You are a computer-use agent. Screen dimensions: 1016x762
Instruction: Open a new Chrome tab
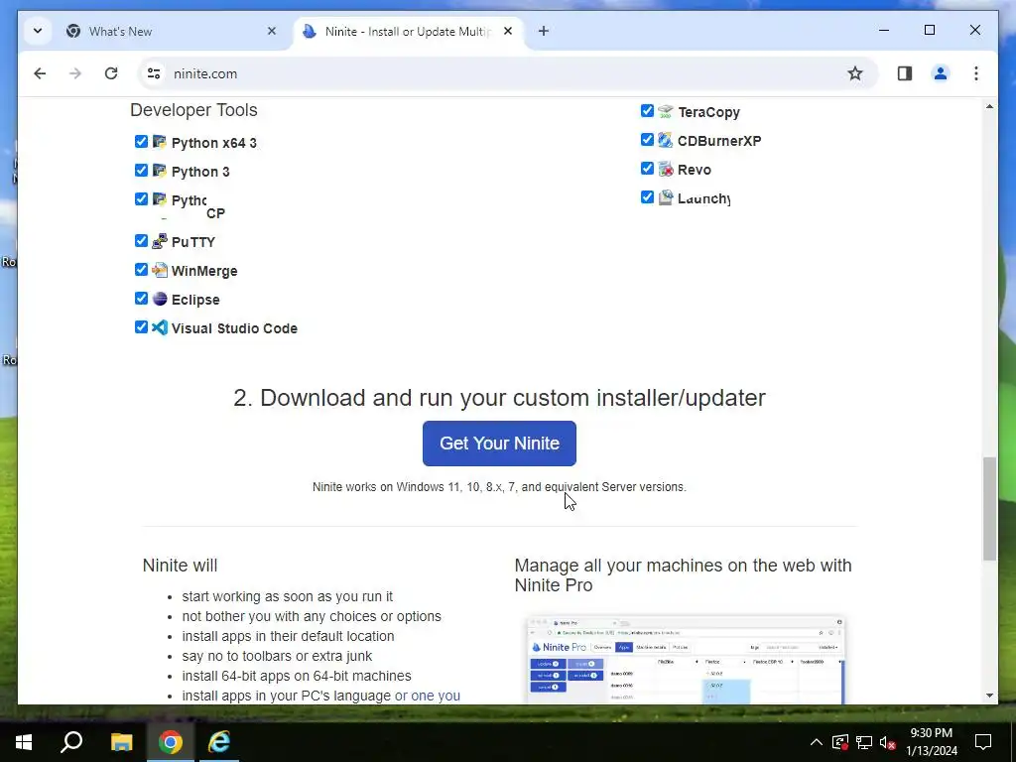544,31
